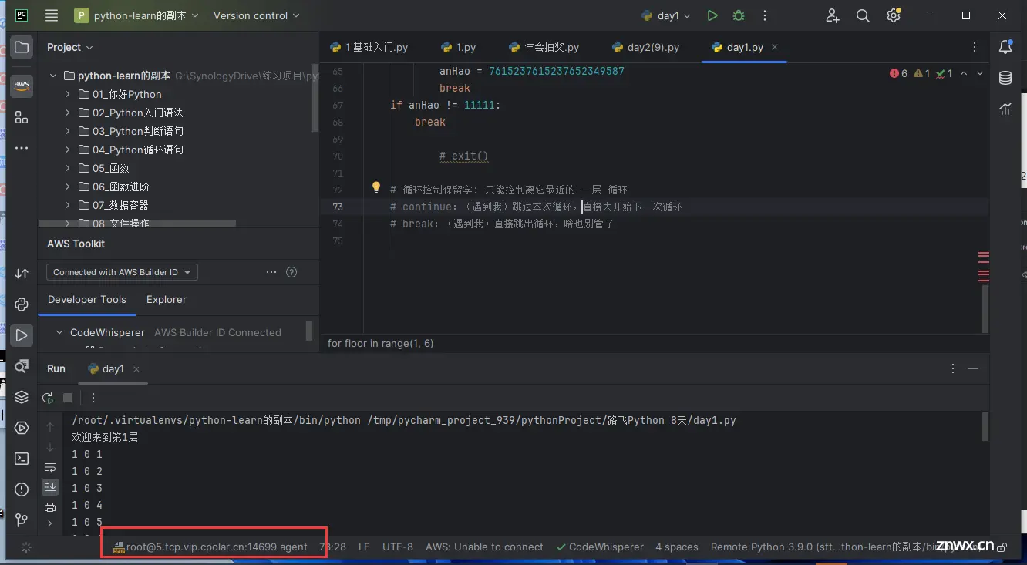Viewport: 1027px width, 565px height.
Task: Open Git tool window icon
Action: click(x=22, y=520)
